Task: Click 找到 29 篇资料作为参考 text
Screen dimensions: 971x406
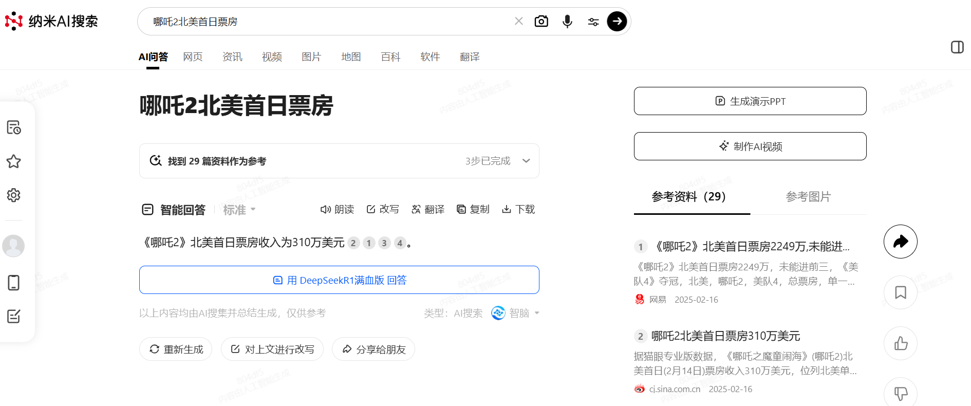Action: pyautogui.click(x=217, y=161)
